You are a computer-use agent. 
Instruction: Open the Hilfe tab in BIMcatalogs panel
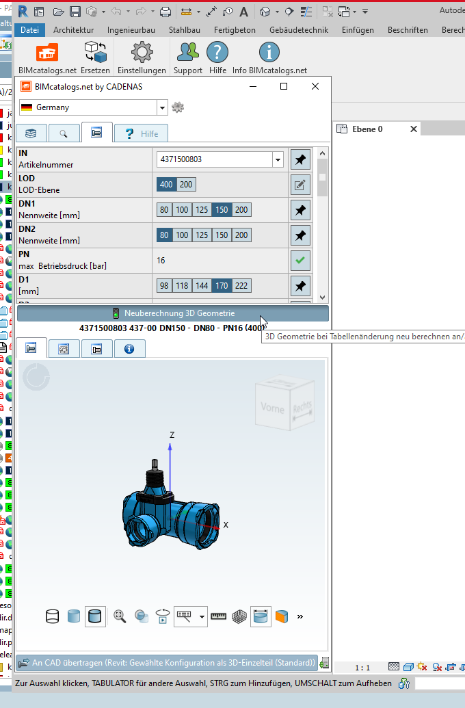tap(141, 133)
